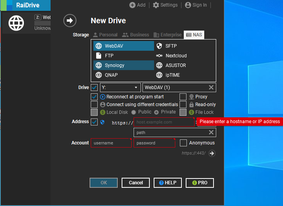Pick the QNAP globe icon

click(x=98, y=75)
